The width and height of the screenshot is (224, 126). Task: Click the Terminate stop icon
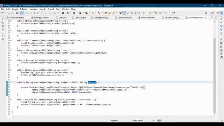(x=34, y=13)
